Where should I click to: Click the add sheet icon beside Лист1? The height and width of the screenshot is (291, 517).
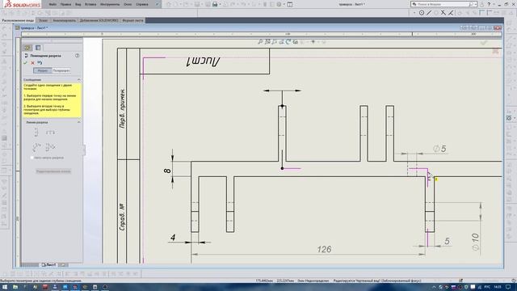tap(63, 265)
